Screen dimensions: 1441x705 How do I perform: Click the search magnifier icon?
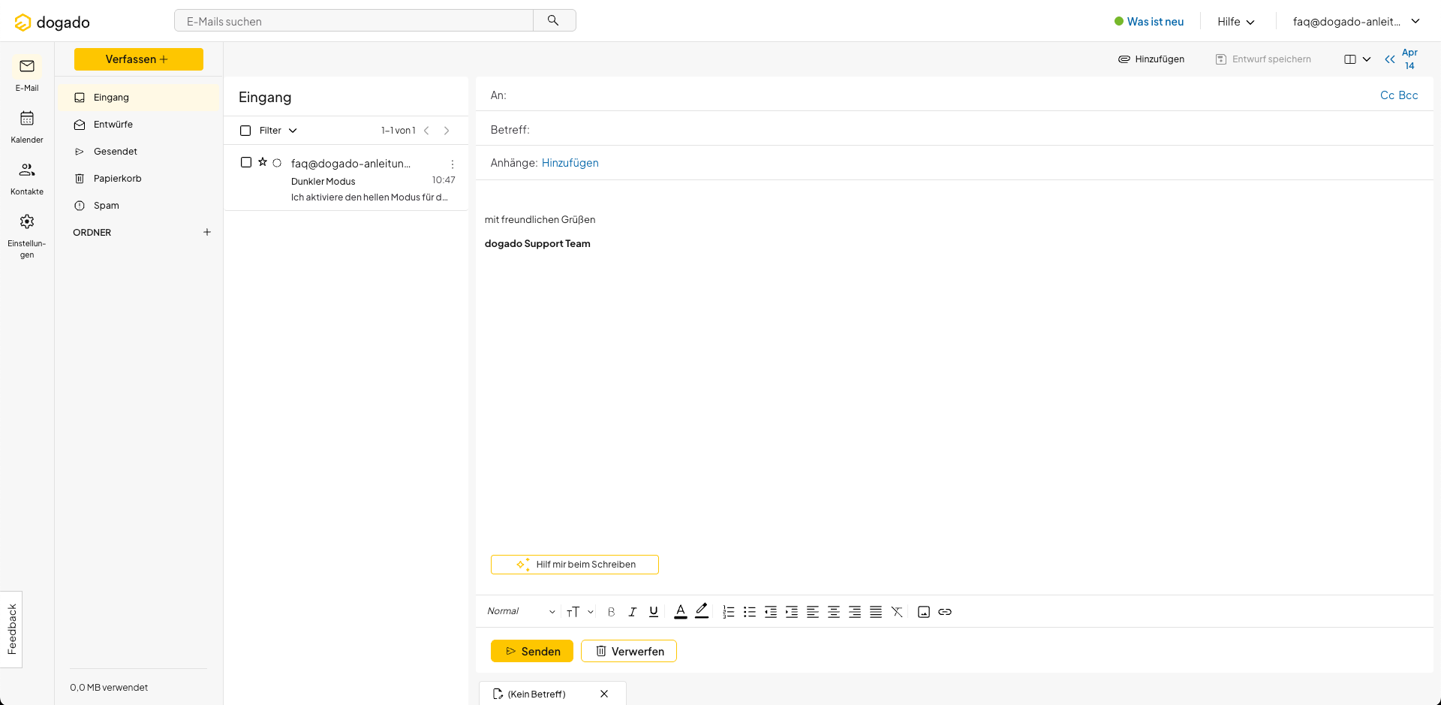[553, 20]
